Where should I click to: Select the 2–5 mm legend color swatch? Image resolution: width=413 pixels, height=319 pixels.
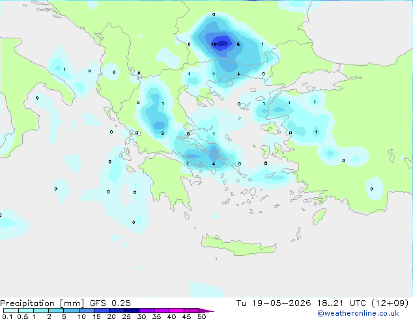coord(56,311)
